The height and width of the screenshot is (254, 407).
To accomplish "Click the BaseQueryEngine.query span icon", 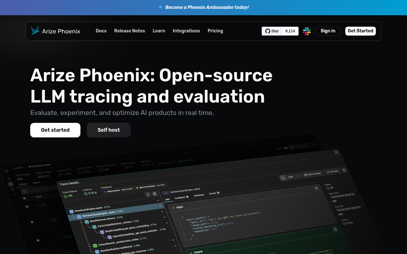I will pyautogui.click(x=72, y=211).
